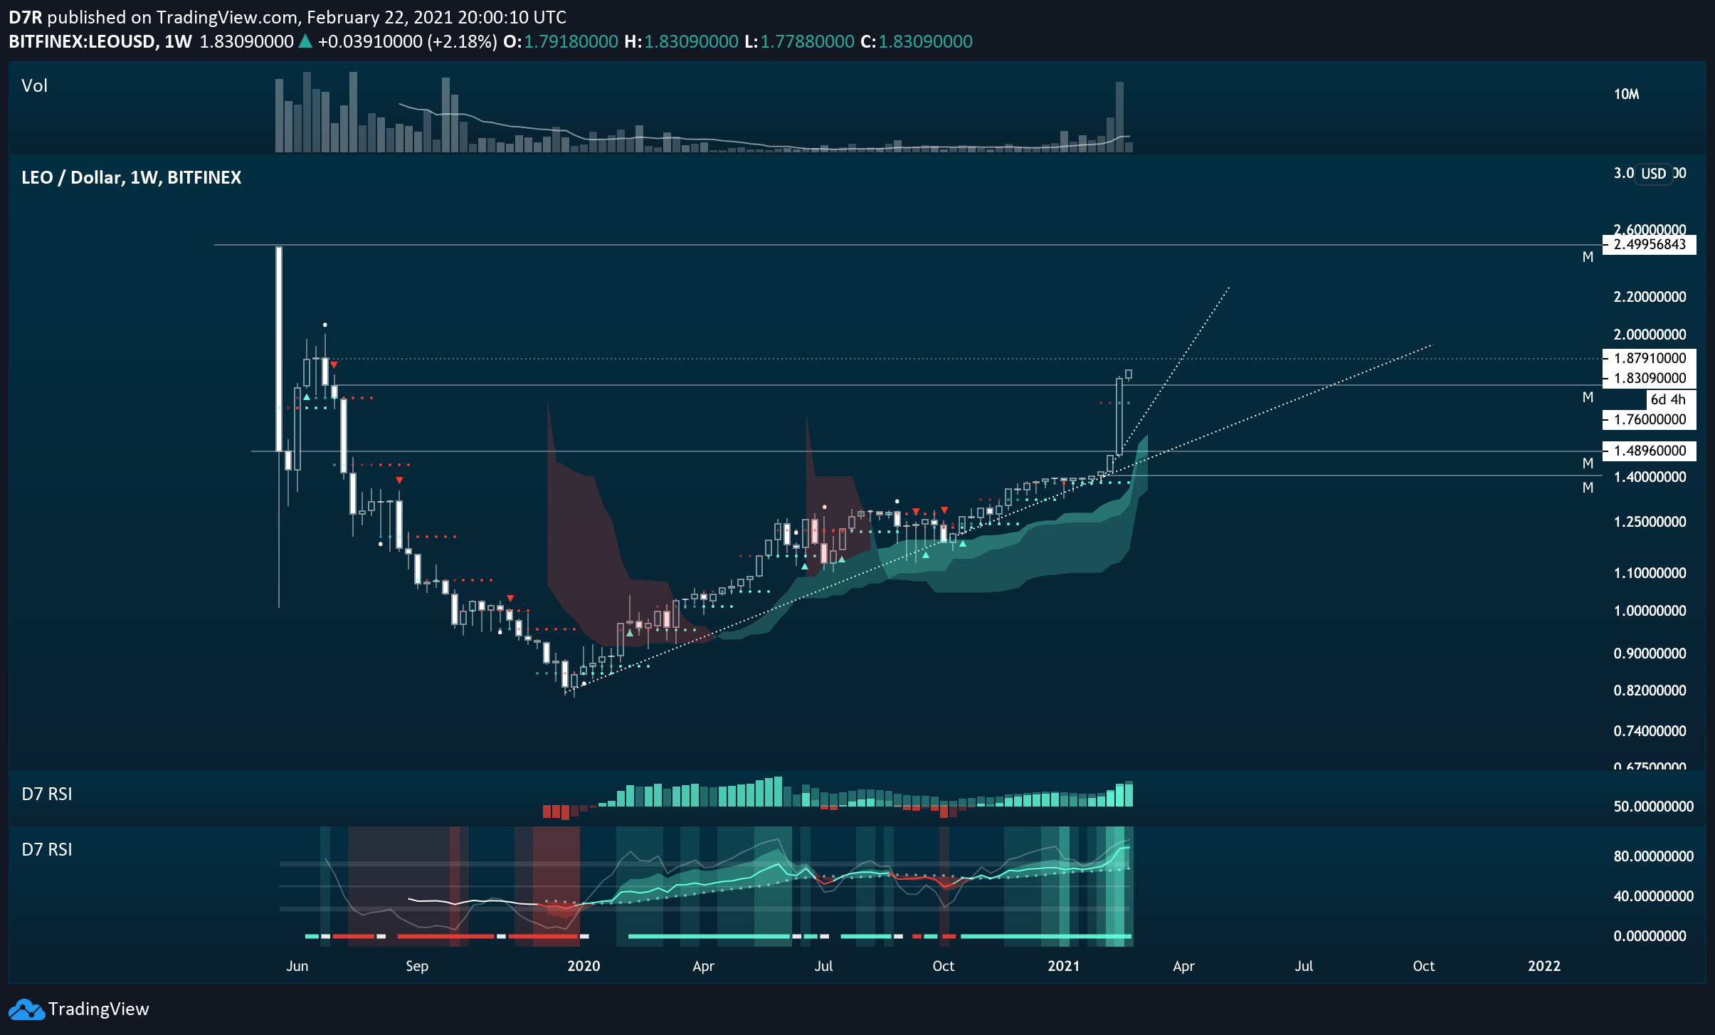Image resolution: width=1715 pixels, height=1035 pixels.
Task: Click the 40.00000000 RSI axis value
Action: point(1653,896)
